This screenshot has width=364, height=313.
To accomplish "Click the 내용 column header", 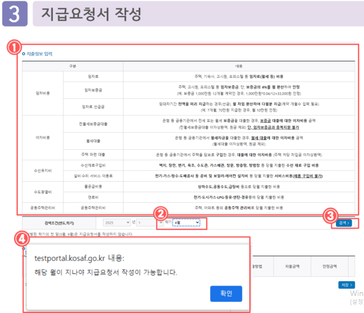I will click(239, 66).
